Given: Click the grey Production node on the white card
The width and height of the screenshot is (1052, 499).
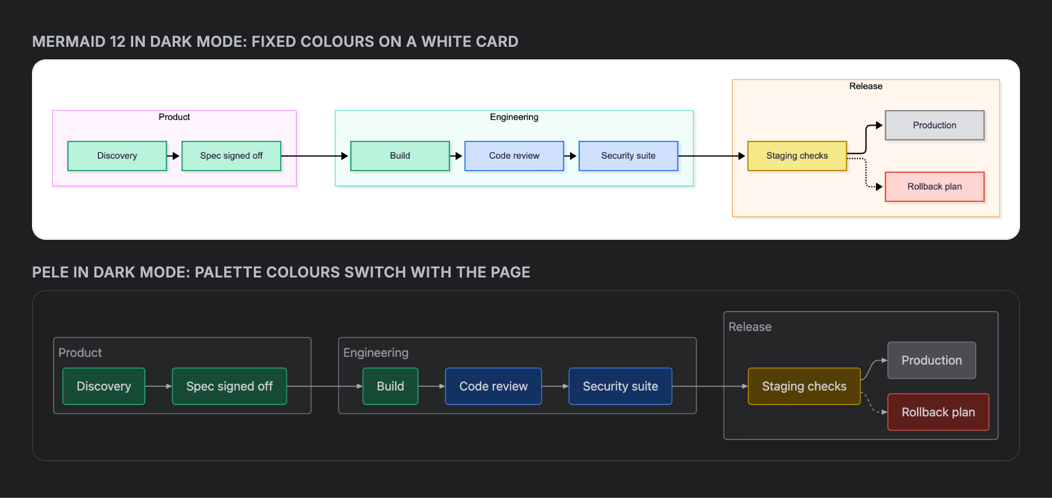Looking at the screenshot, I should (935, 125).
